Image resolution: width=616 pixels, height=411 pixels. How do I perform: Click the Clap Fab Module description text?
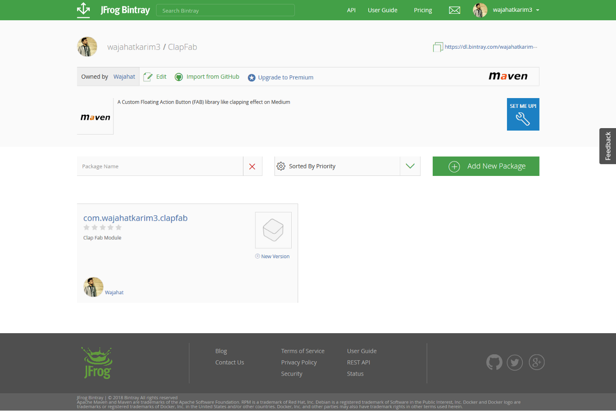click(x=102, y=238)
